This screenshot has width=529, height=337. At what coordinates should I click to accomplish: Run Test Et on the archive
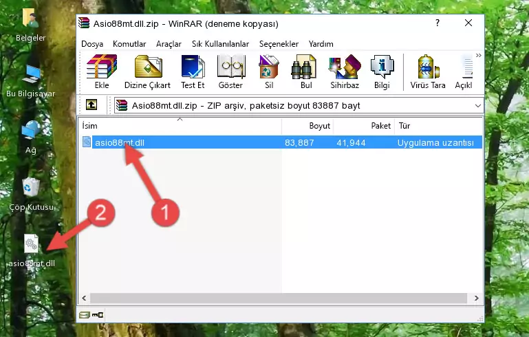(x=193, y=72)
